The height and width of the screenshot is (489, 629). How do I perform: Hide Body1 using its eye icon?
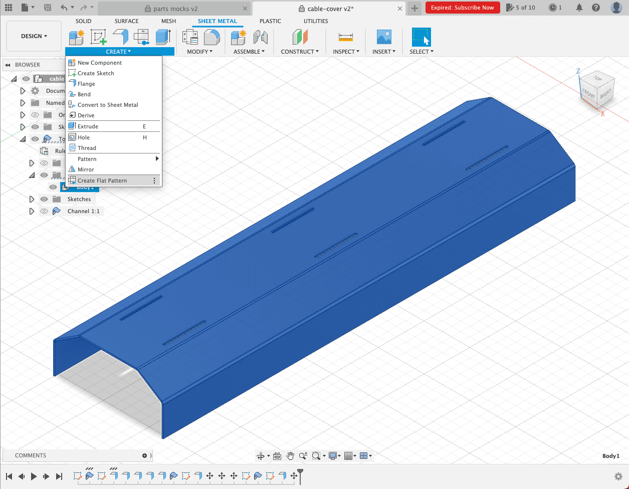(x=53, y=187)
